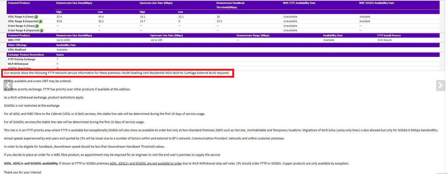This screenshot has height=174, width=448.
Task: Click 'This site is in an FTTP priority area' paragraph
Action: (x=221, y=130)
